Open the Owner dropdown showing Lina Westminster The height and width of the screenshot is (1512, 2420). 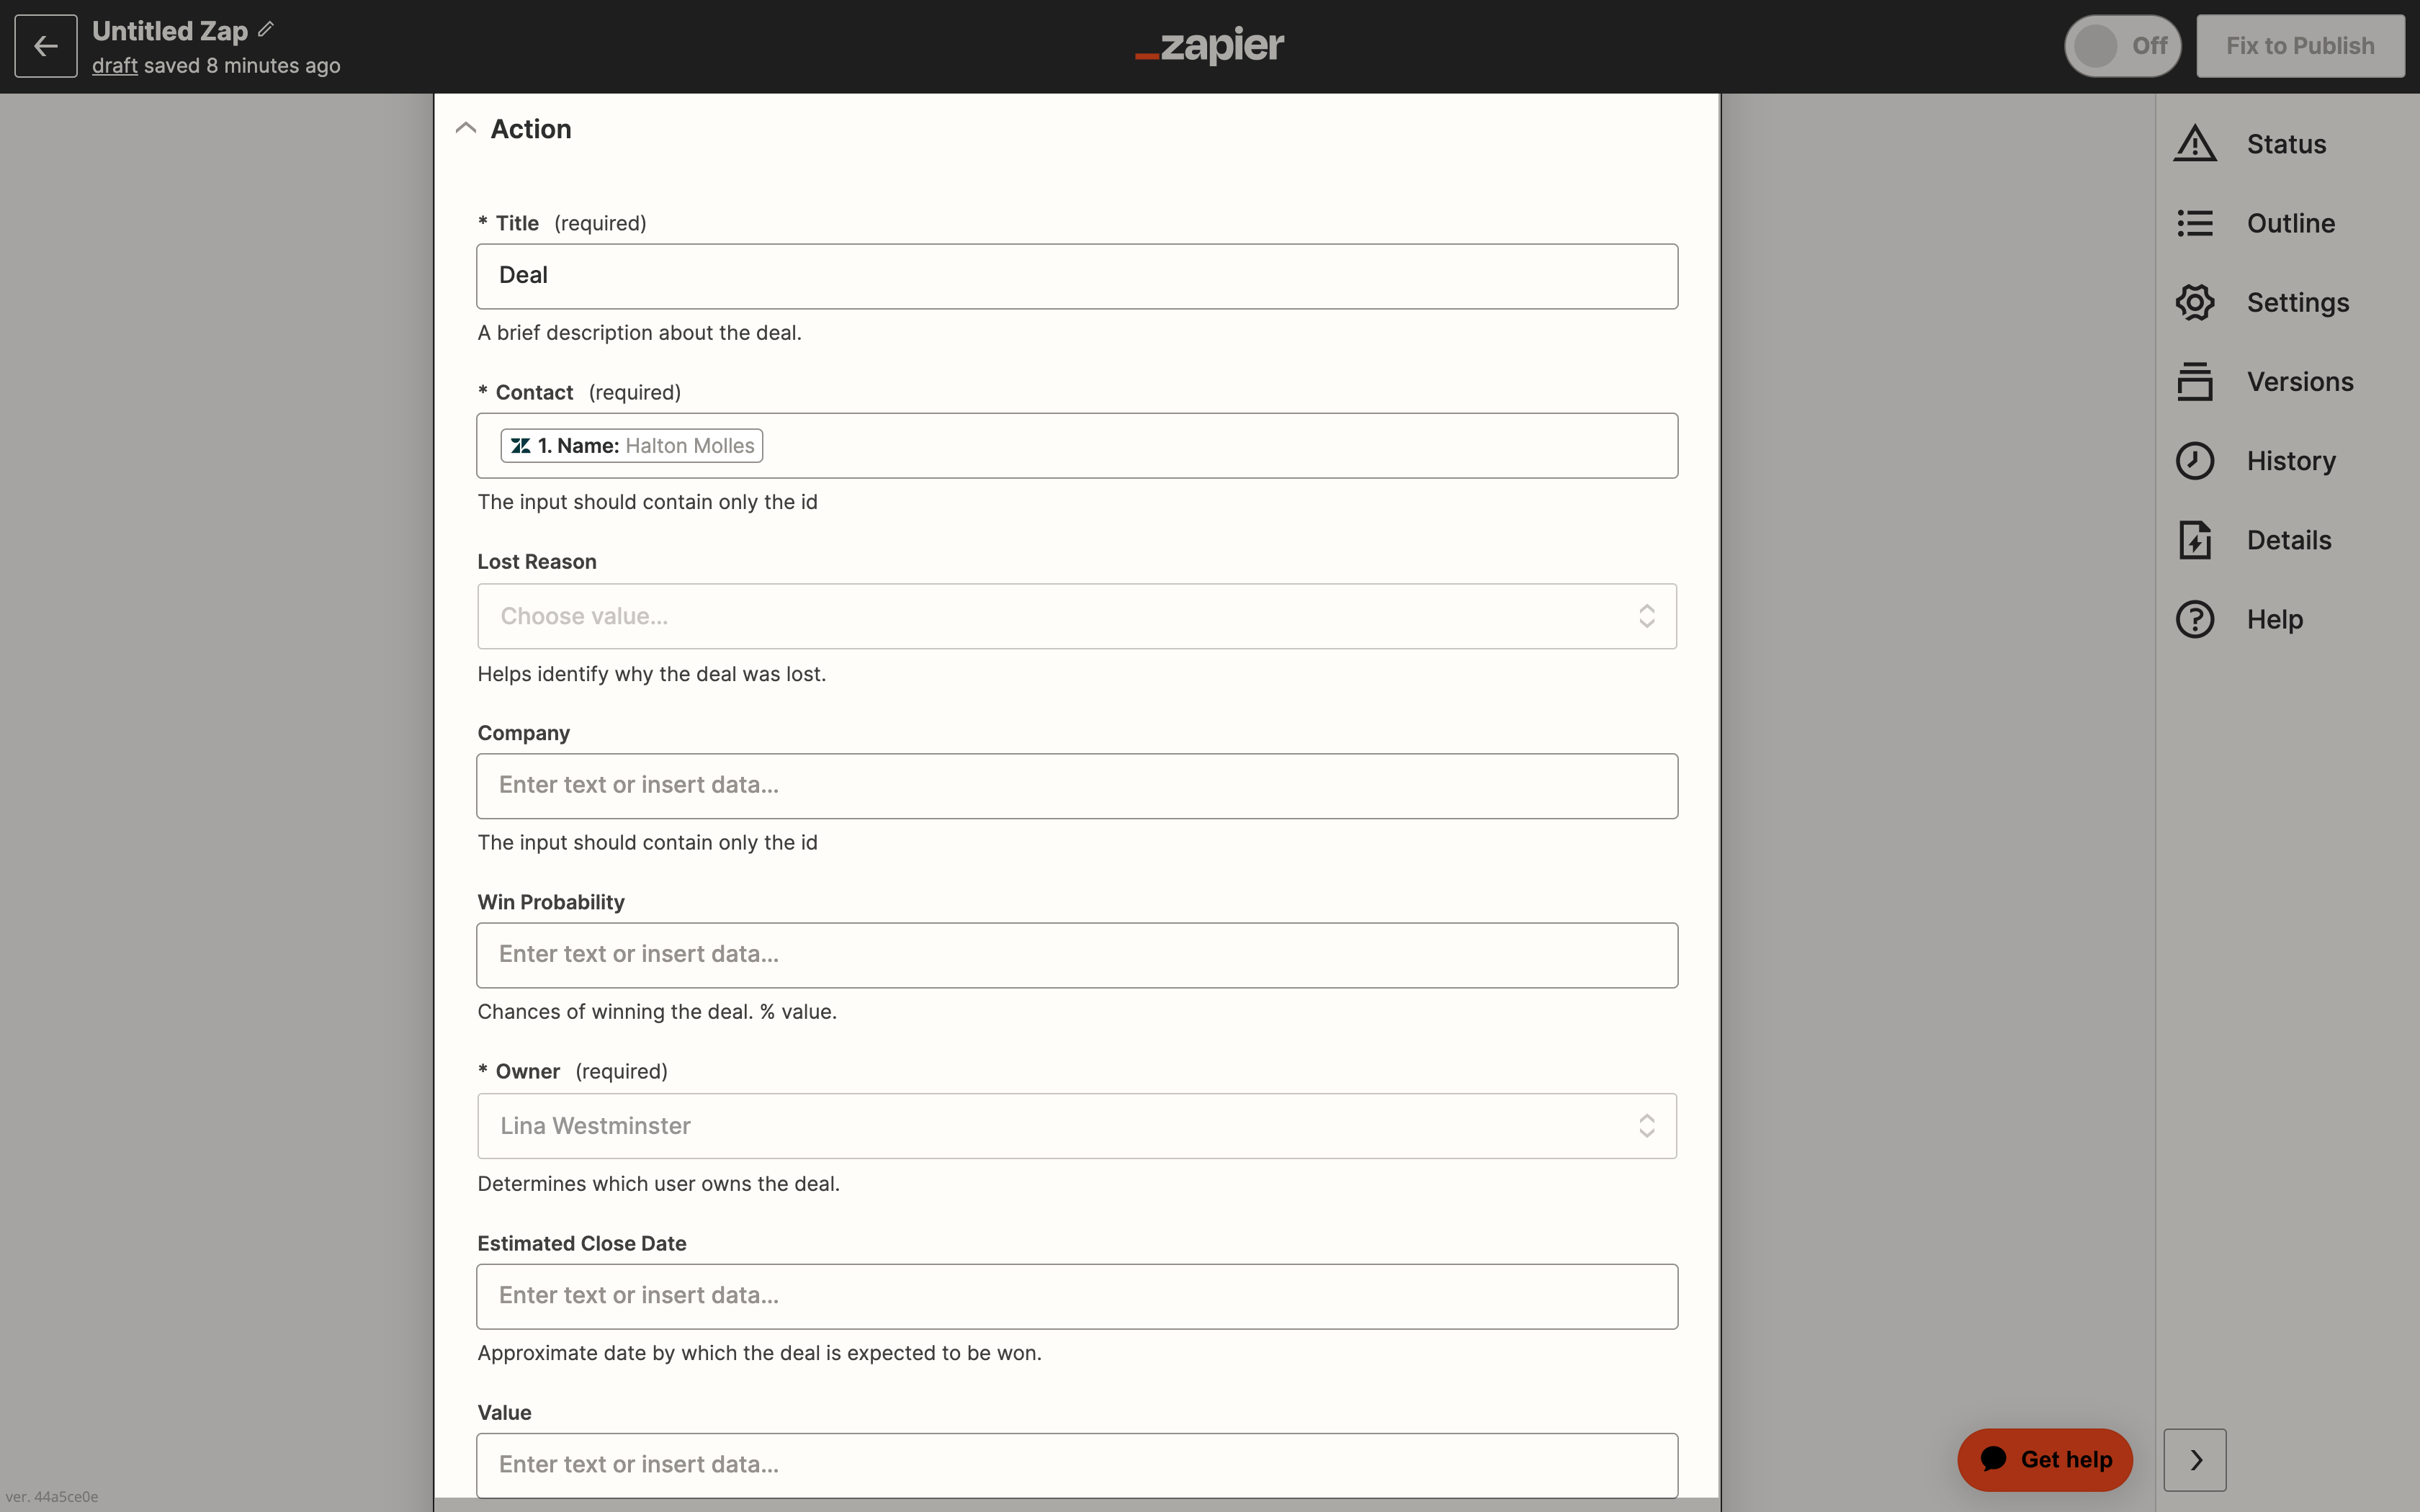point(1077,1126)
